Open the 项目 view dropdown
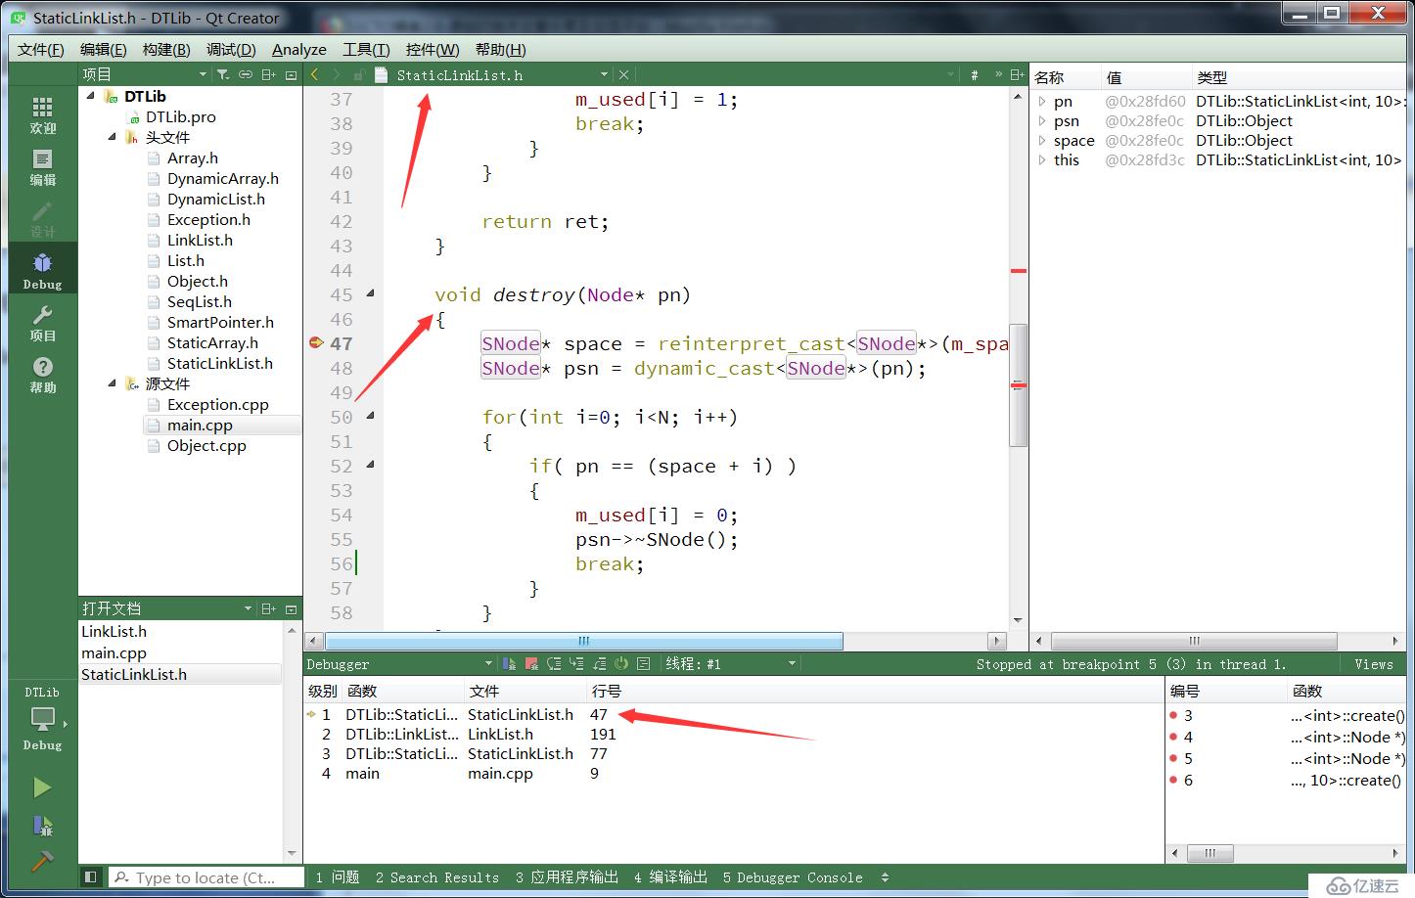This screenshot has height=898, width=1415. pos(203,74)
